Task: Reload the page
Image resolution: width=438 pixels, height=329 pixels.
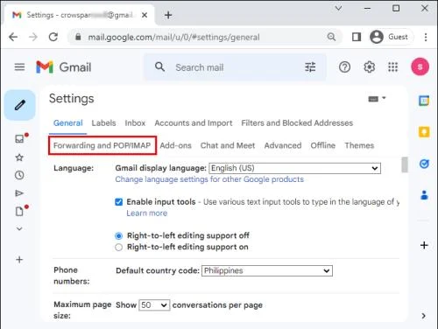Action: coord(53,37)
